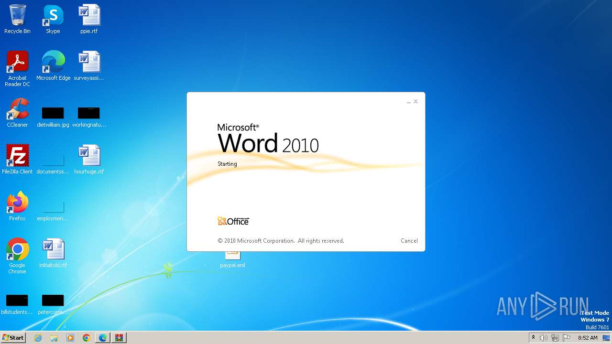Open the volume control tray icon
This screenshot has width=612, height=344.
[x=544, y=338]
